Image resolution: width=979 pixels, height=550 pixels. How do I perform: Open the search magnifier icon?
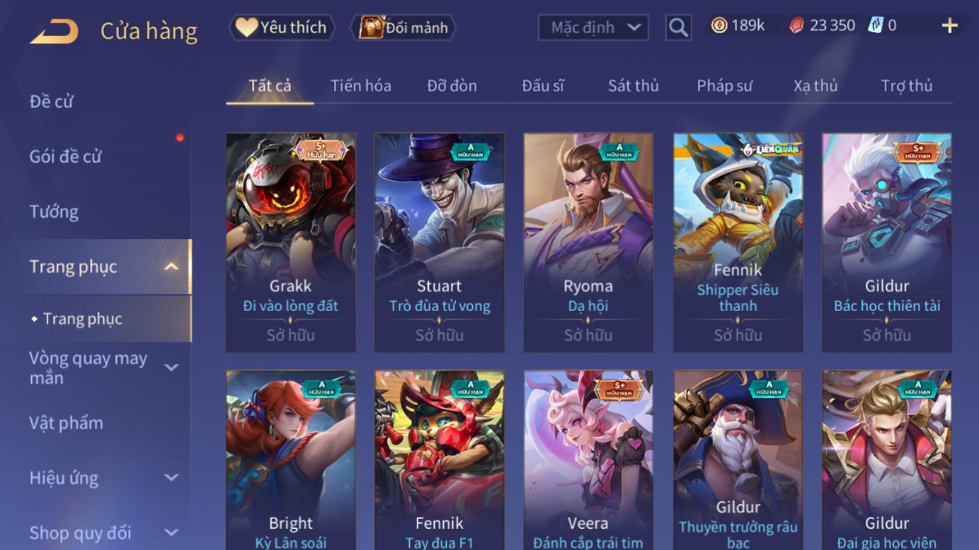pos(678,28)
